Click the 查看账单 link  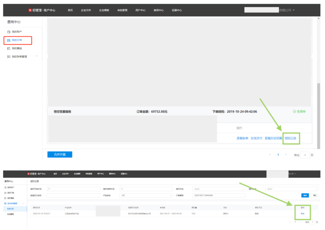[242, 138]
